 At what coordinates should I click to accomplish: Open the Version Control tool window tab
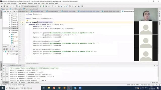(x=33, y=82)
